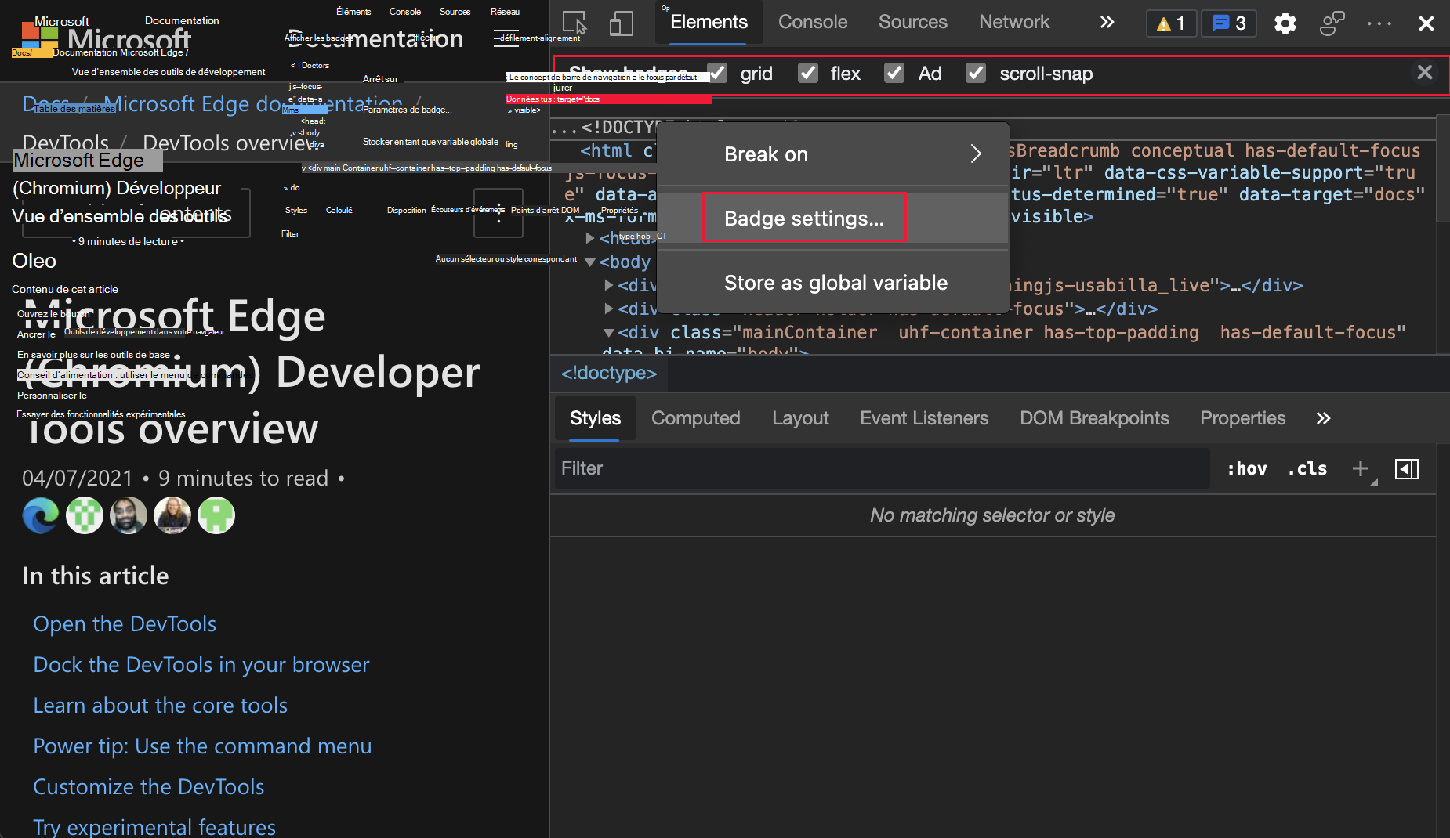Toggle the :hov element state button
1450x838 pixels.
(1246, 468)
